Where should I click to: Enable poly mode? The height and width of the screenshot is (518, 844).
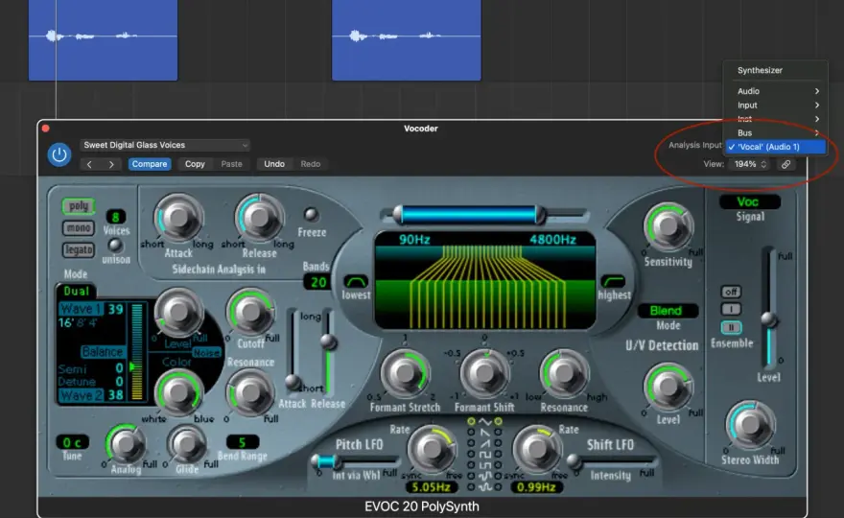[79, 206]
